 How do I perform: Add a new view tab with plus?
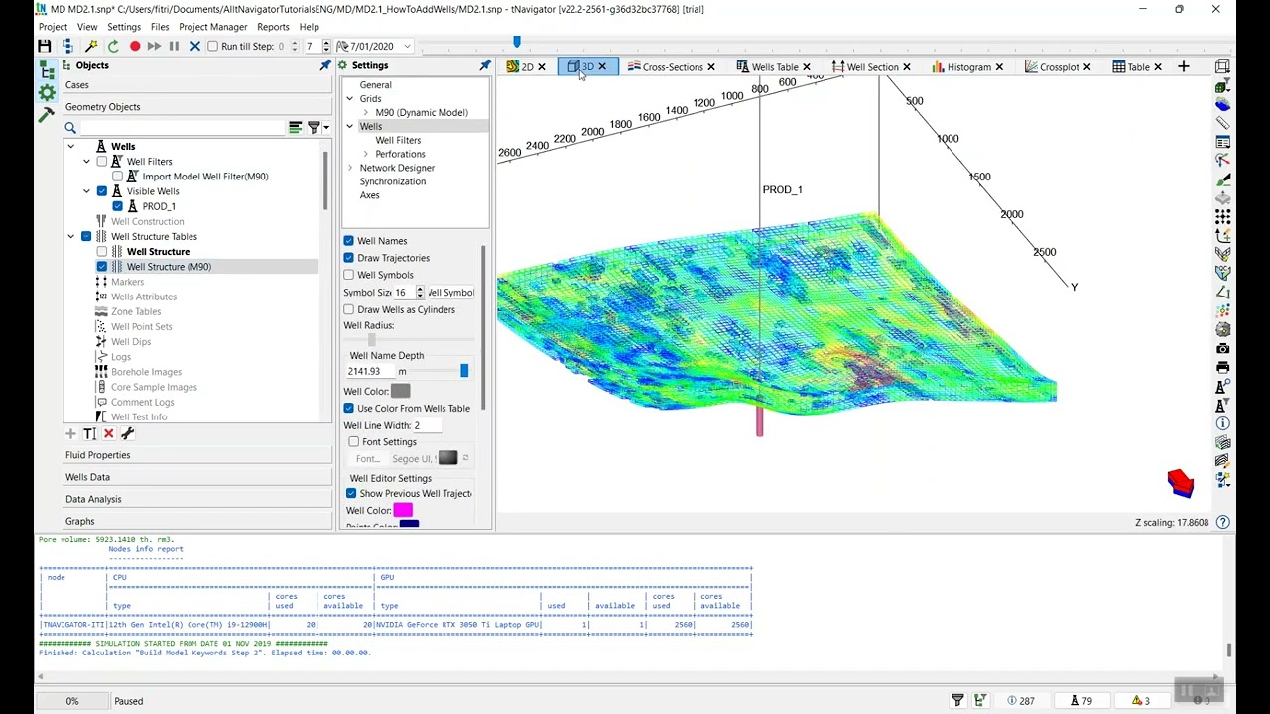1183,66
